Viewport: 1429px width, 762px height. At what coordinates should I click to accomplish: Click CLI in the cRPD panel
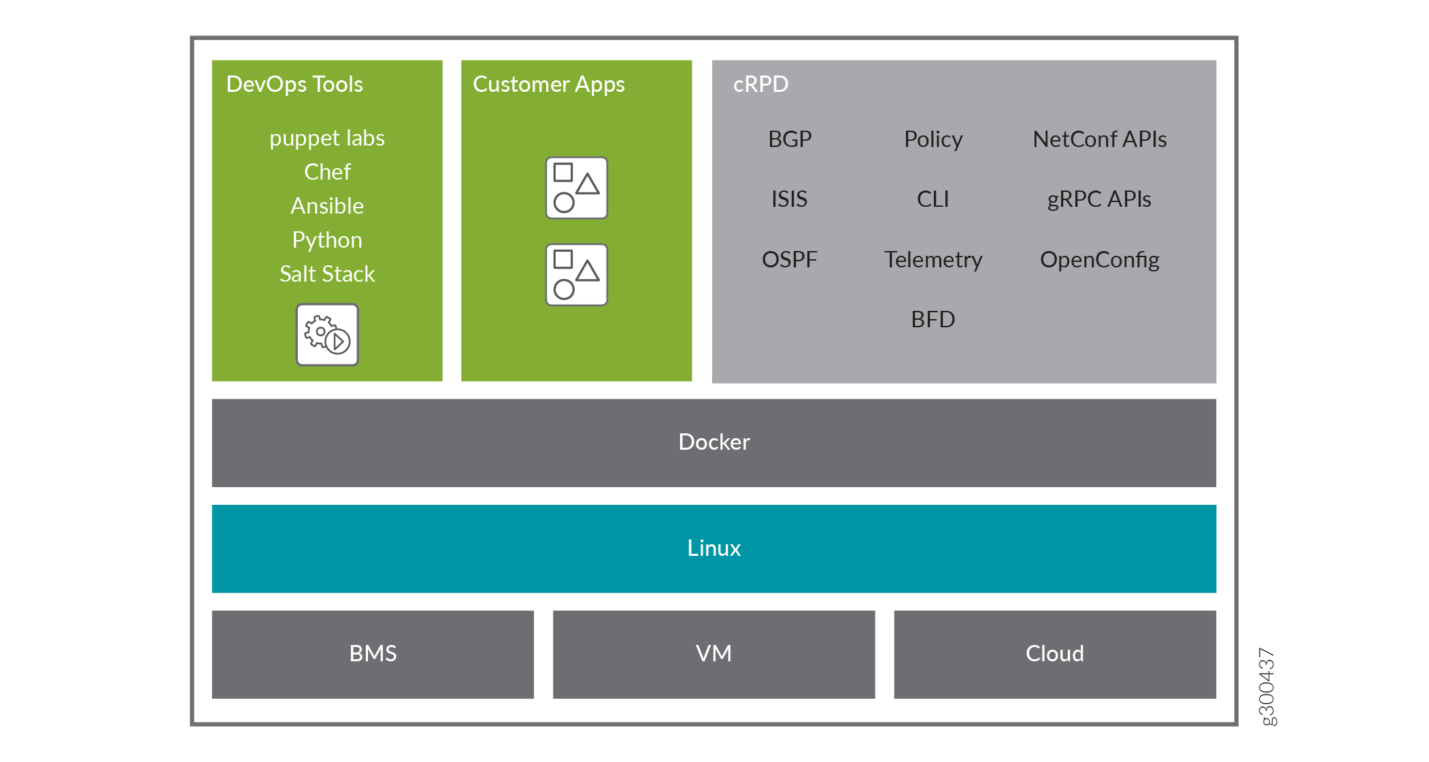(x=932, y=199)
